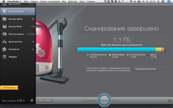Open the Деинсталлятор app icon

pyautogui.click(x=4, y=42)
